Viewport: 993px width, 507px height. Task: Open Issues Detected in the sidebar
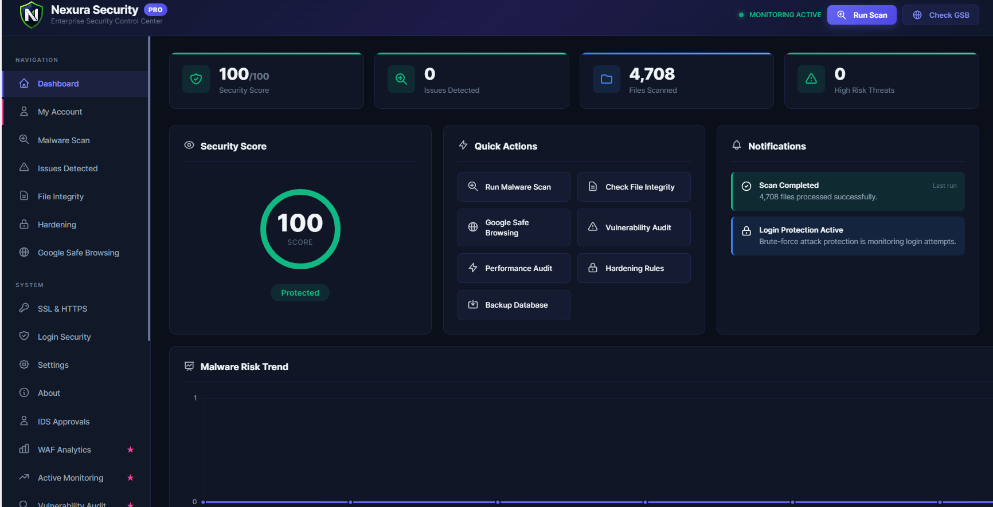(75, 168)
